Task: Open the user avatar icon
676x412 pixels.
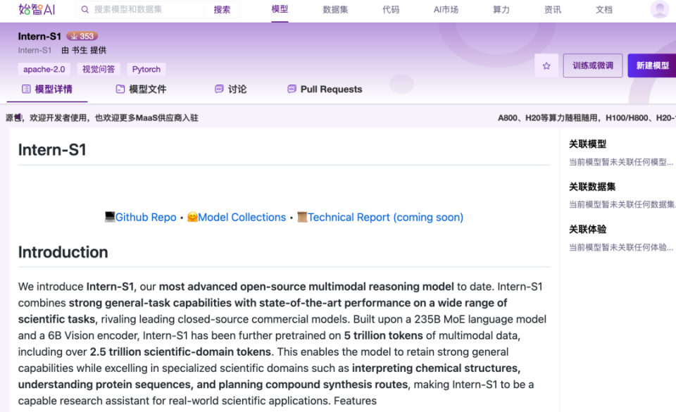Action: pos(659,9)
